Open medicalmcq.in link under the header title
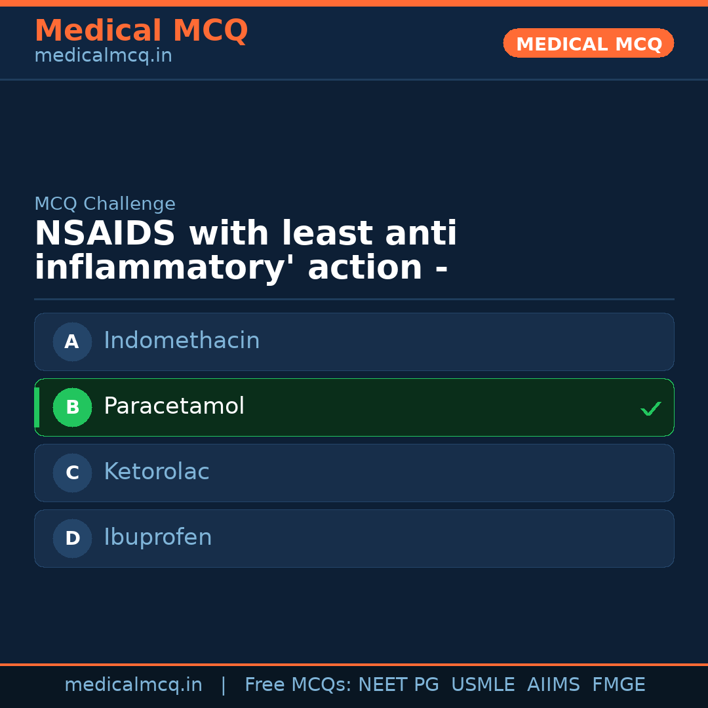Image resolution: width=708 pixels, height=708 pixels. [103, 56]
